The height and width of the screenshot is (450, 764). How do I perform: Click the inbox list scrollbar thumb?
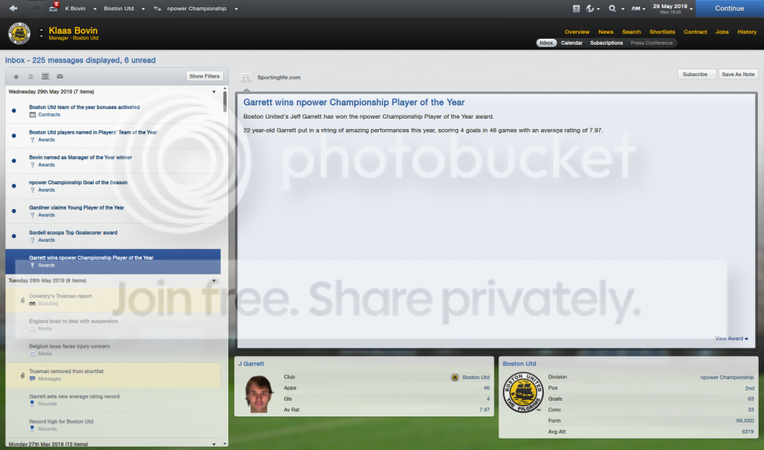[225, 101]
